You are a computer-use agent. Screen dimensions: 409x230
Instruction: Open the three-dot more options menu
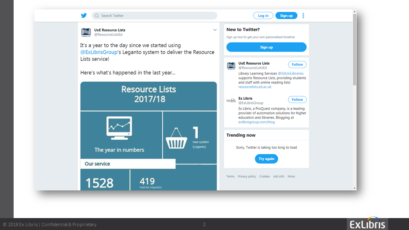click(303, 16)
